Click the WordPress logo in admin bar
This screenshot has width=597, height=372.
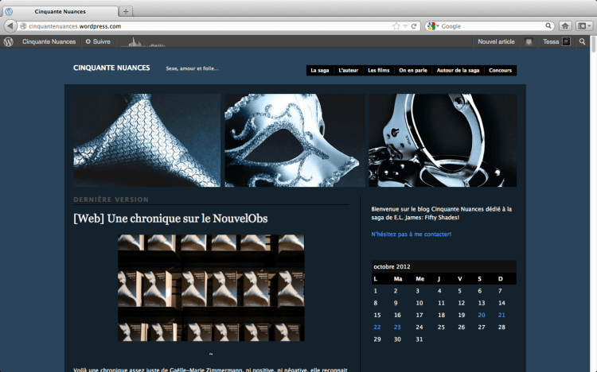[x=9, y=41]
